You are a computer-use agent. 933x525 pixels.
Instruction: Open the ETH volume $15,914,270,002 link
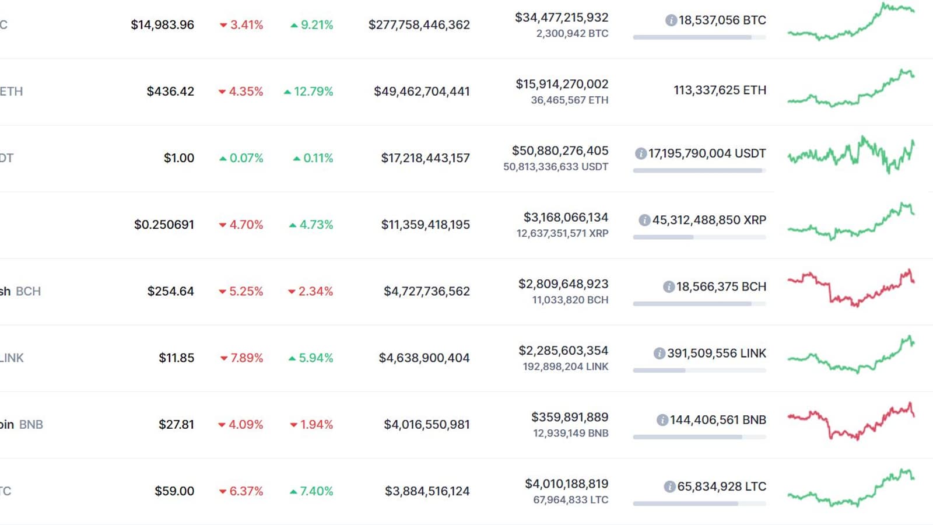tap(562, 84)
